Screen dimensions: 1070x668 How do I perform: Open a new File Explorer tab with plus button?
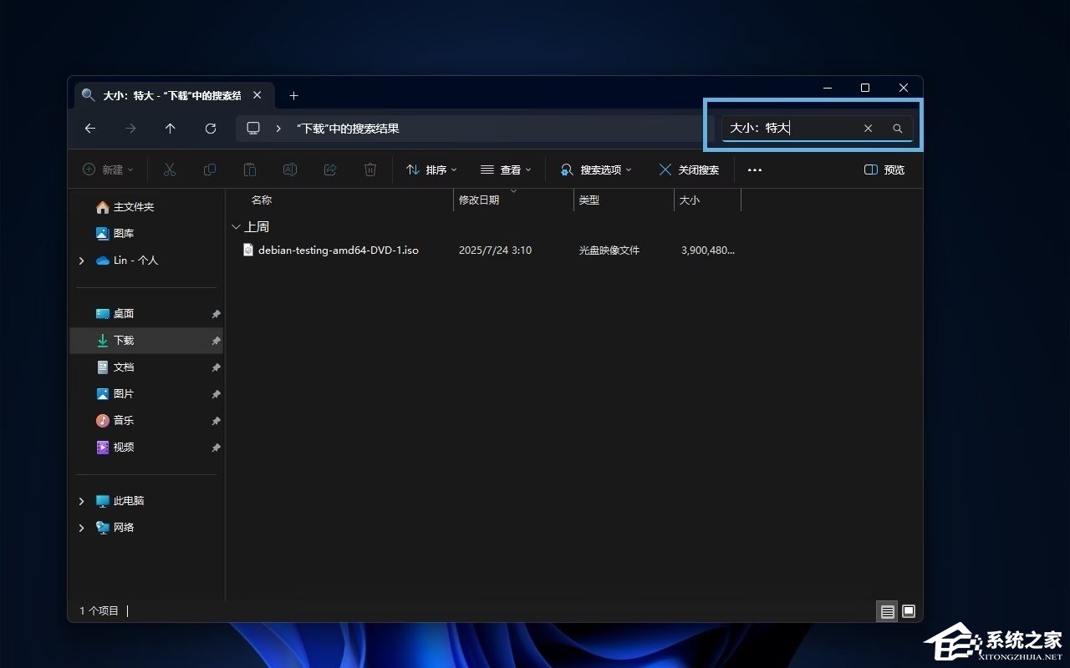[x=293, y=96]
